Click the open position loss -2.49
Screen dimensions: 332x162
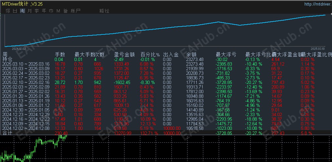point(119,60)
